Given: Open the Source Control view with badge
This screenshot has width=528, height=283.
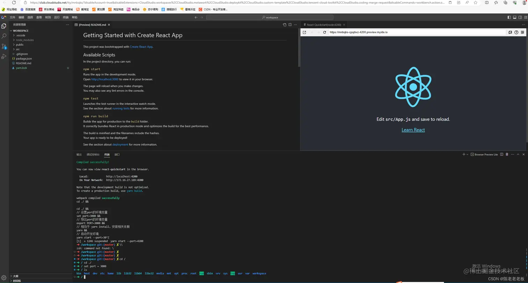Looking at the screenshot, I should (x=4, y=46).
